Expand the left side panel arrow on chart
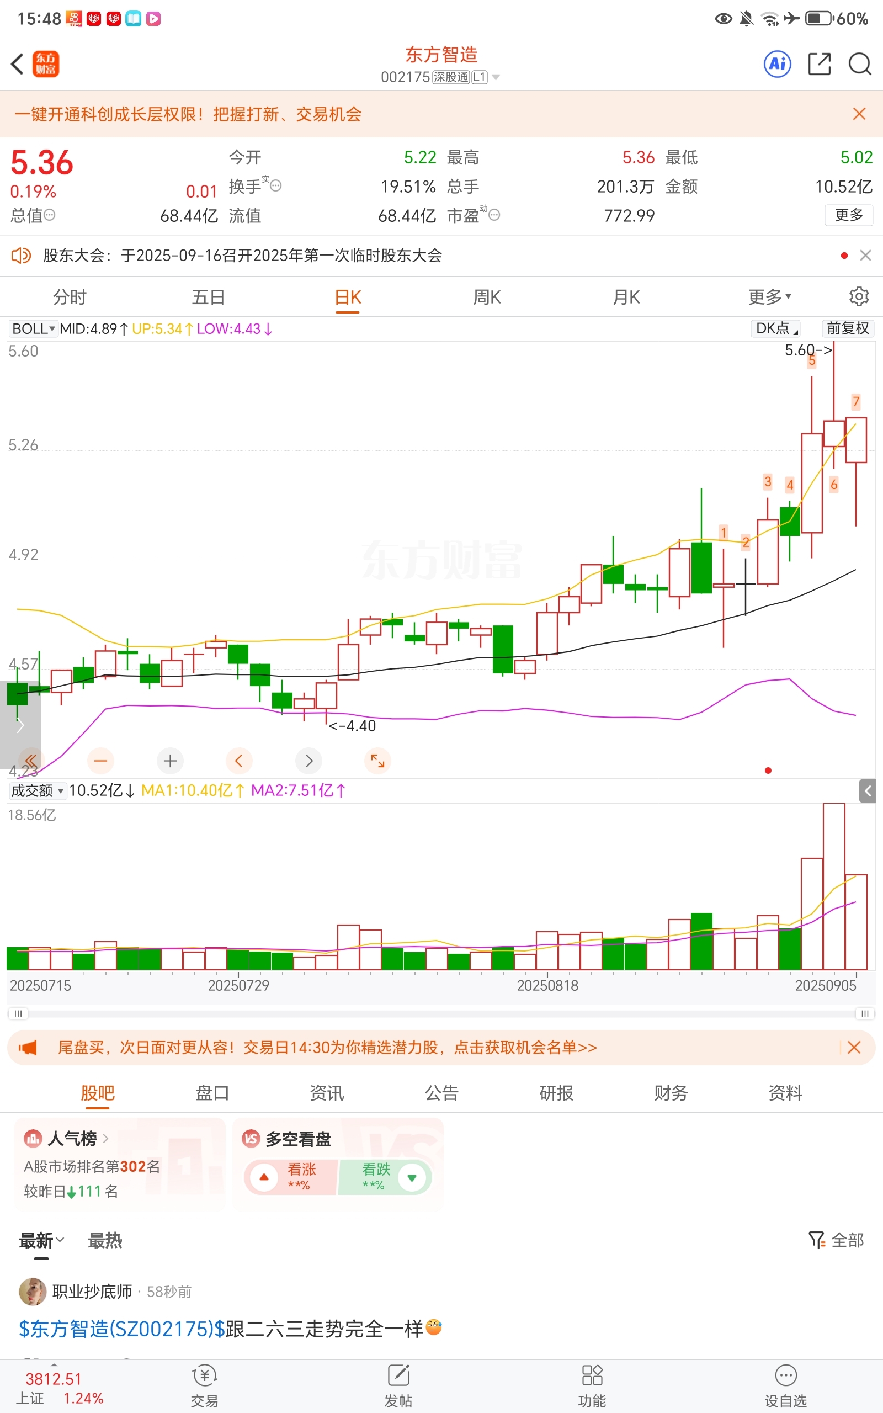 click(x=20, y=725)
